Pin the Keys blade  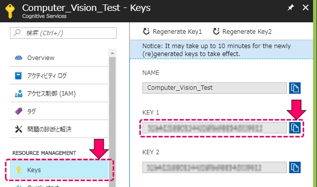click(291, 7)
